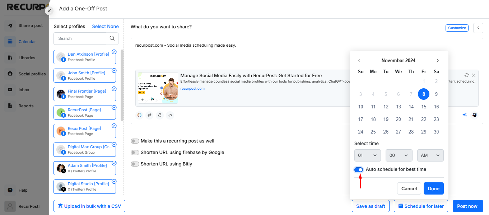Open the image icon in the editor
Viewport: 489px width, 215px height.
coord(475,115)
